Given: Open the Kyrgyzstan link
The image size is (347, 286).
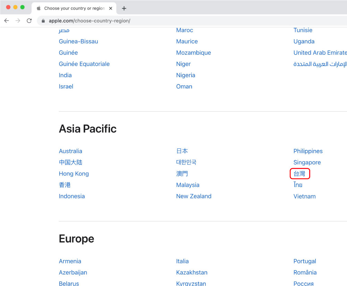Looking at the screenshot, I should click(x=191, y=283).
